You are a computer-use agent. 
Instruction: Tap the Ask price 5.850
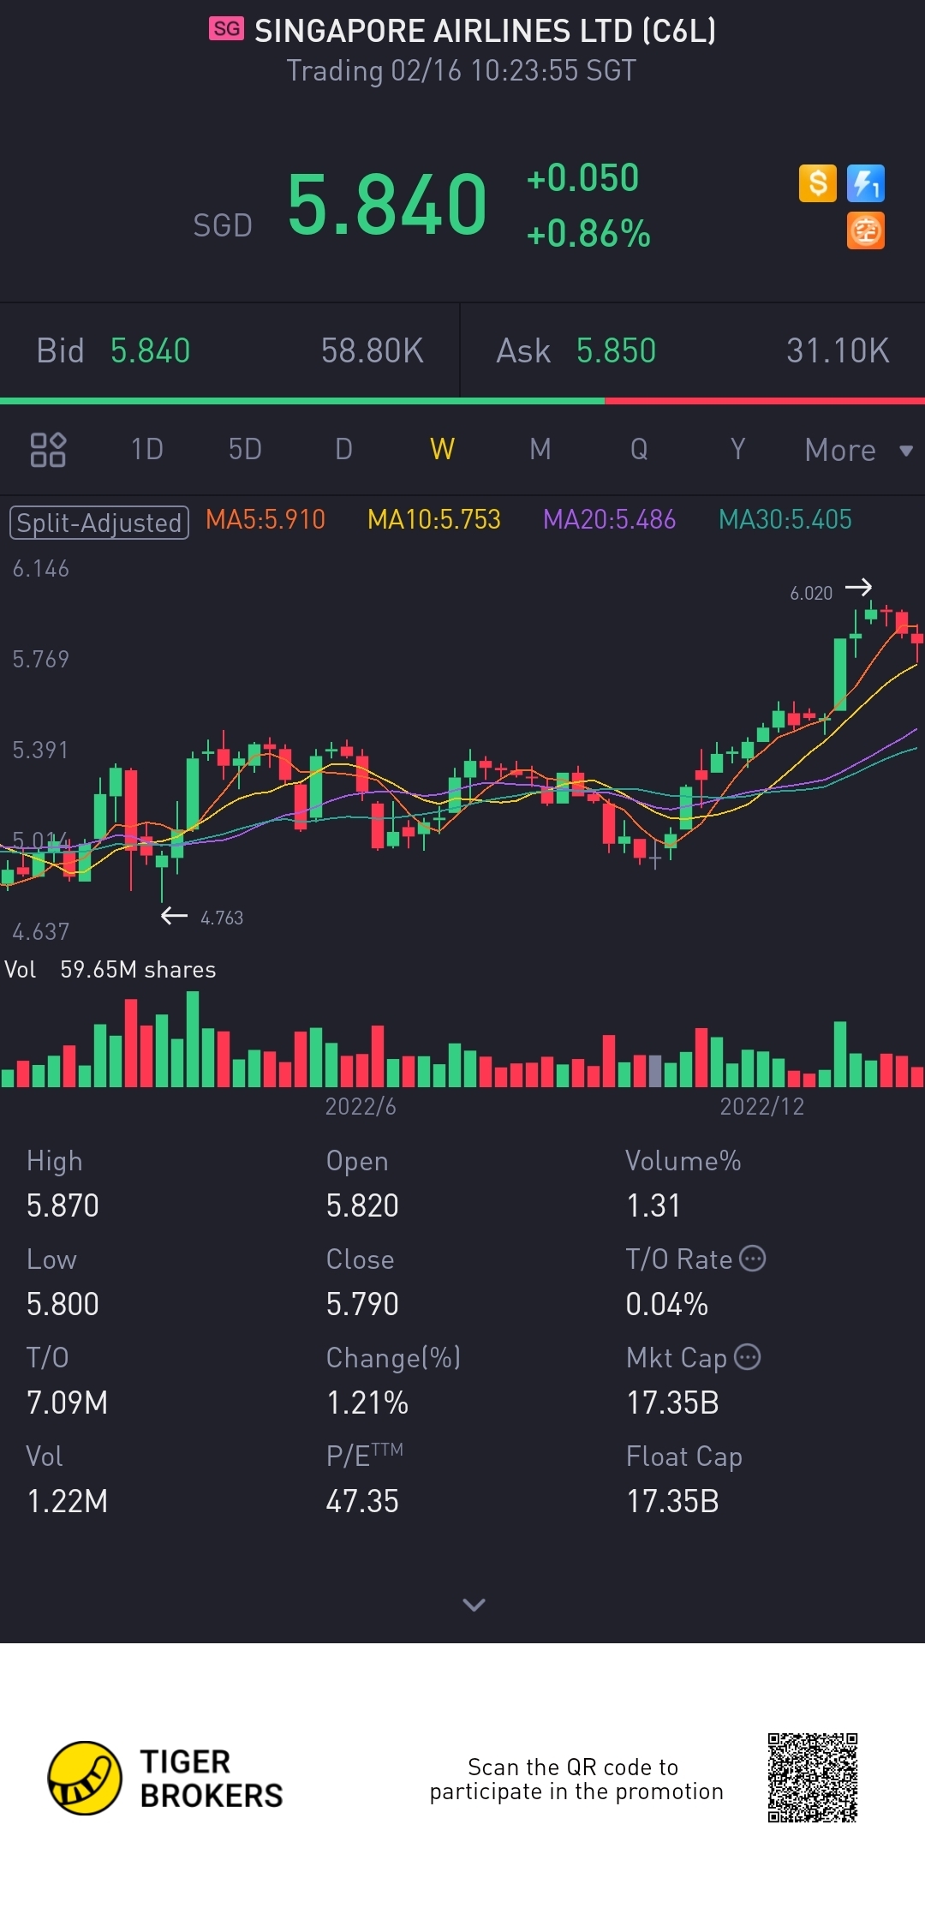click(x=617, y=350)
